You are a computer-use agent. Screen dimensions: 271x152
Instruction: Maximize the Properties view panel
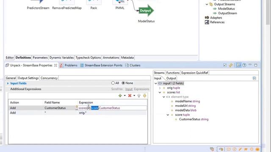click(x=256, y=65)
